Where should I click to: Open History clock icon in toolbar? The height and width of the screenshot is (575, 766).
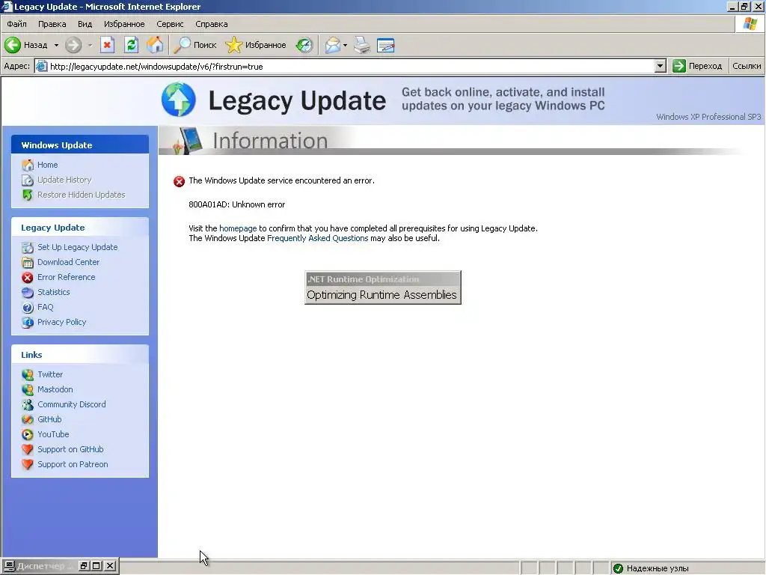[x=304, y=45]
